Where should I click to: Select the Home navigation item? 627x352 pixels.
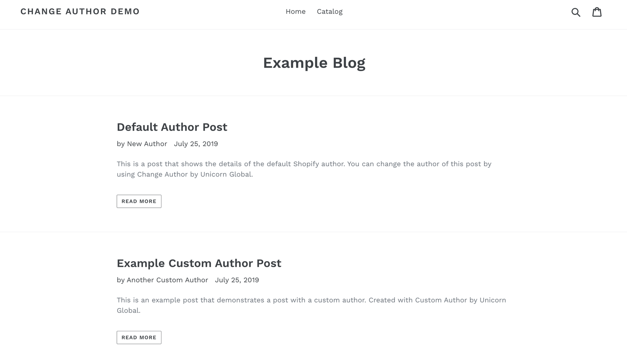[295, 11]
